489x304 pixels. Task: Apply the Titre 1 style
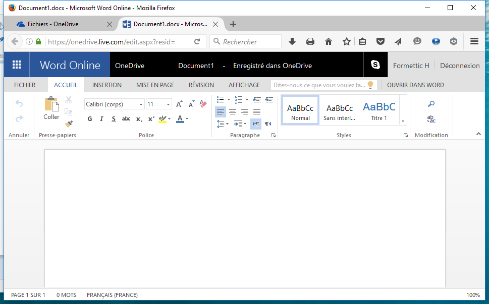(379, 110)
